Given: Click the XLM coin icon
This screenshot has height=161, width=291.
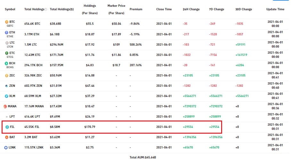Looking at the screenshot, I should tap(6, 96).
